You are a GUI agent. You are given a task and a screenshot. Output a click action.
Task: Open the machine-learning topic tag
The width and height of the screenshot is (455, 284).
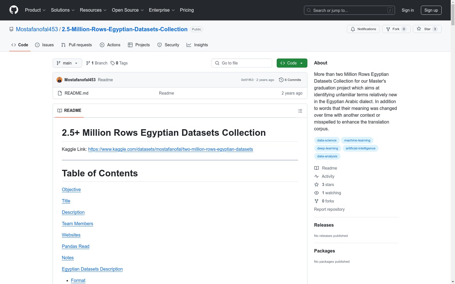[x=357, y=140]
